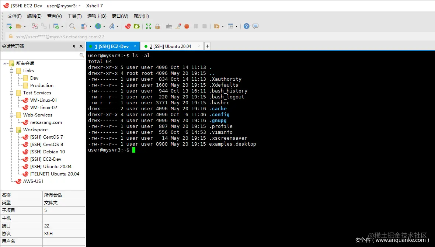Collapse the Web-Services folder expander
Screen dimensions: 435x247
tap(12, 115)
